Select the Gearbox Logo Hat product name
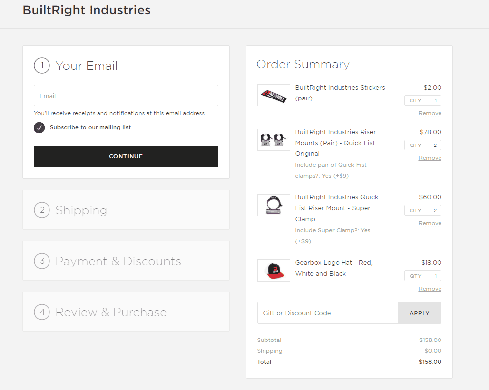489x390 pixels. [x=334, y=268]
